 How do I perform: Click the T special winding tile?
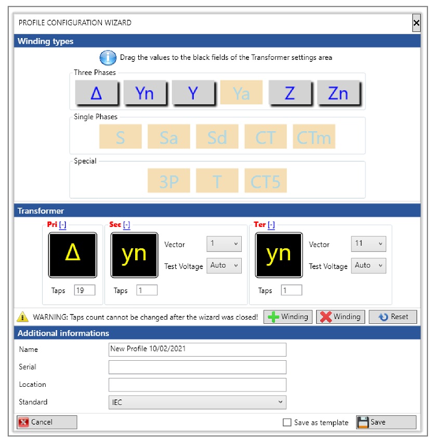pyautogui.click(x=217, y=181)
